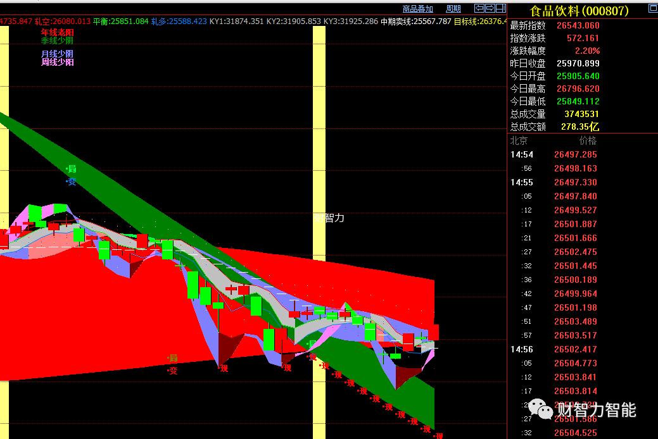The image size is (658, 439).
Task: Select the 14:54 tick row
Action: (554, 154)
